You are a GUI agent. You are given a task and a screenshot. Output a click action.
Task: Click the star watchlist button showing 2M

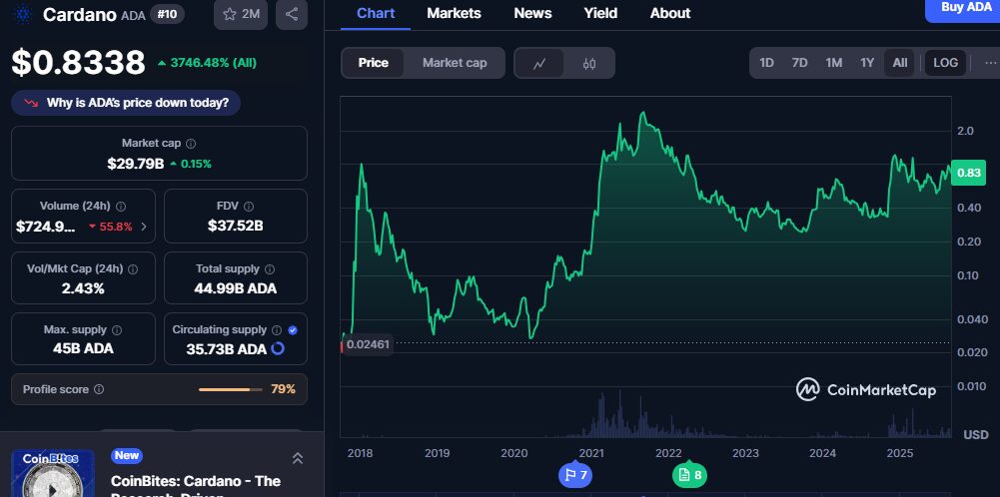tap(241, 14)
